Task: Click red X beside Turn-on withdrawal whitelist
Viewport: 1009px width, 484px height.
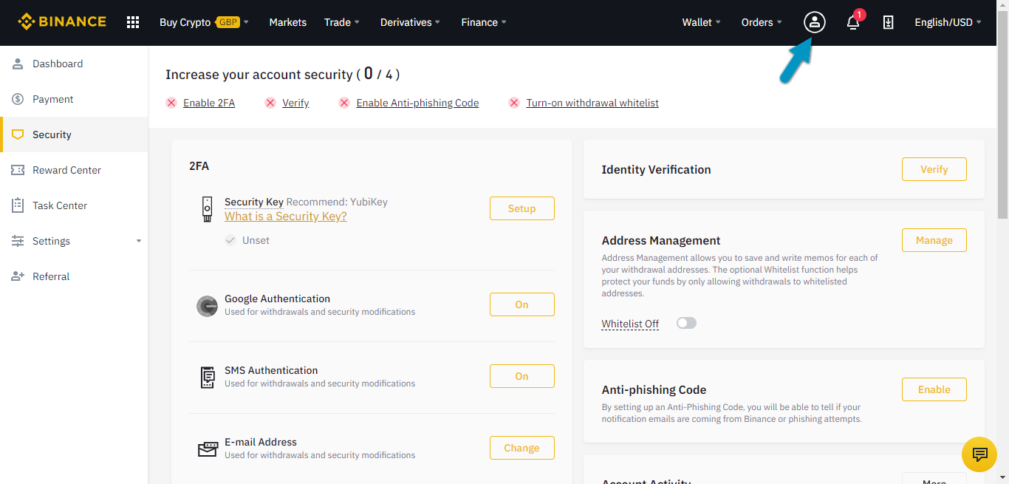Action: (x=514, y=103)
